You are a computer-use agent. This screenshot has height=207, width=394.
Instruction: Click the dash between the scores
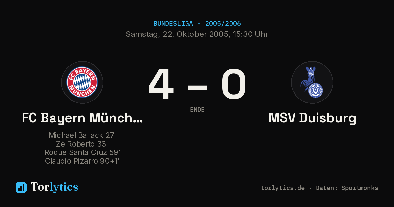tap(197, 88)
